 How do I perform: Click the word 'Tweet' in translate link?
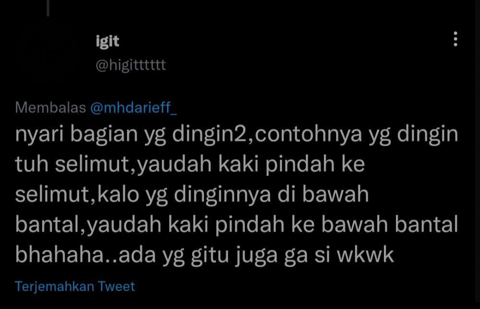(116, 286)
